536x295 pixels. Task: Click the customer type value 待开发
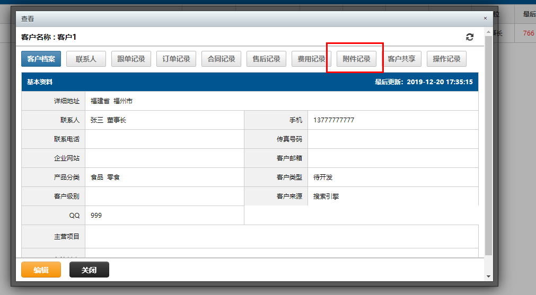coord(323,177)
